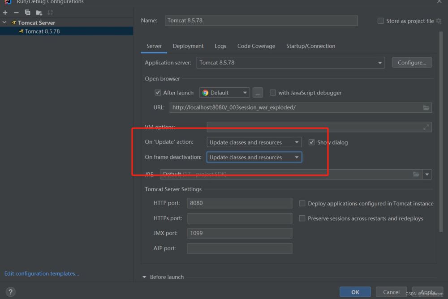Open the Startup/Connection tab
448x299 pixels.
click(310, 46)
